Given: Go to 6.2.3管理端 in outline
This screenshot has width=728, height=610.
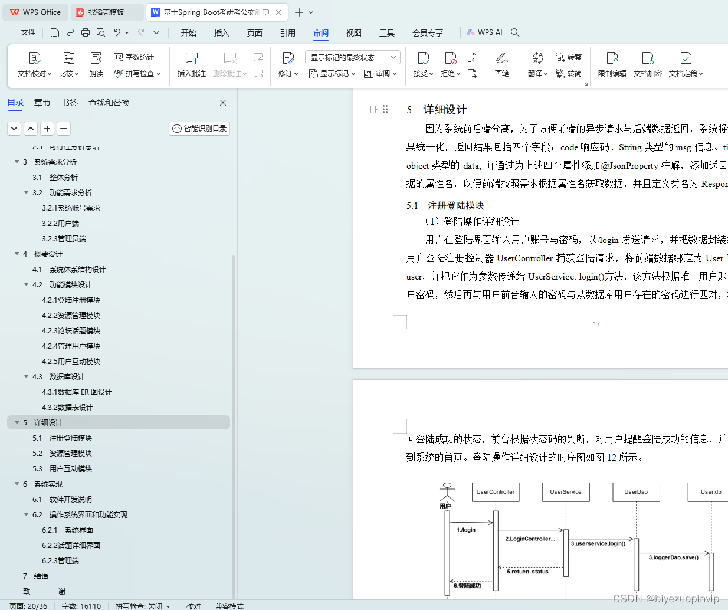Looking at the screenshot, I should coord(60,560).
